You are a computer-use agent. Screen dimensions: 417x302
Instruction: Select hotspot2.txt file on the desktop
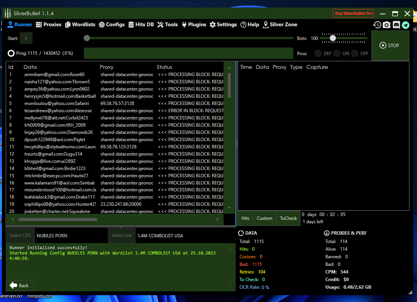click(40, 296)
